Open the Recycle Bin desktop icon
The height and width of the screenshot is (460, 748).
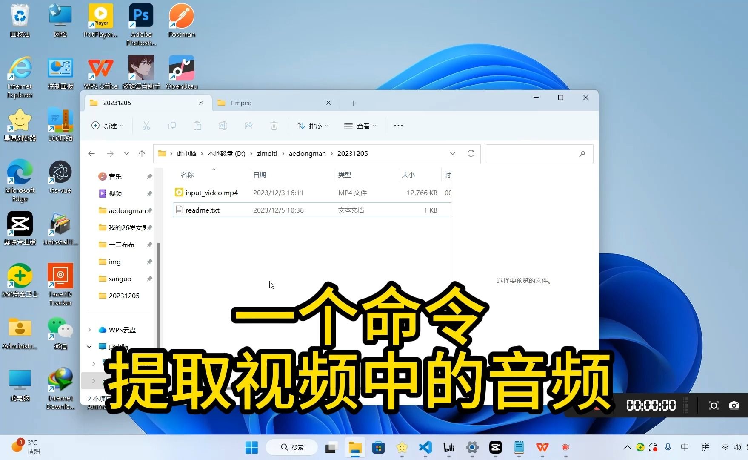pos(20,20)
